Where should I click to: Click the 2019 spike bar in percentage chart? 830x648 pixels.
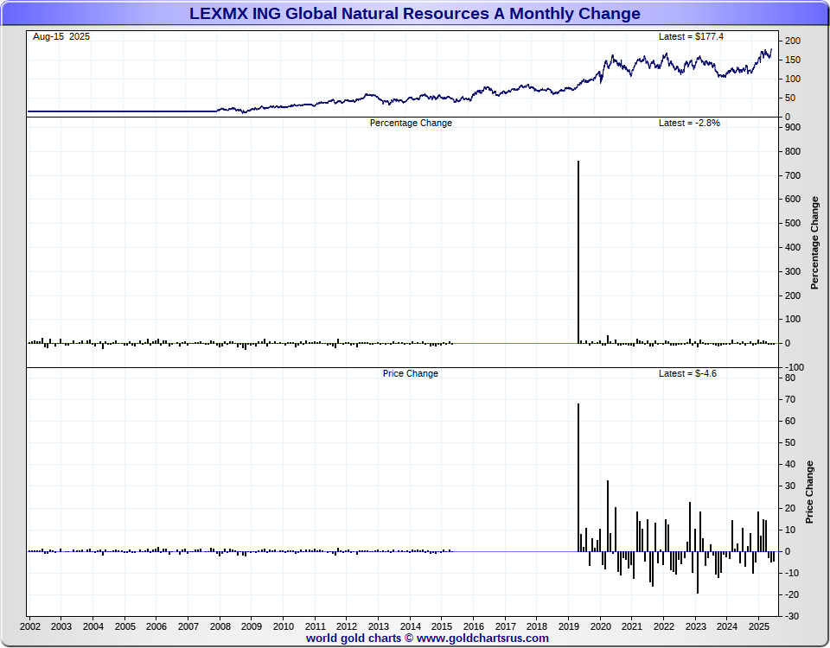pyautogui.click(x=578, y=251)
